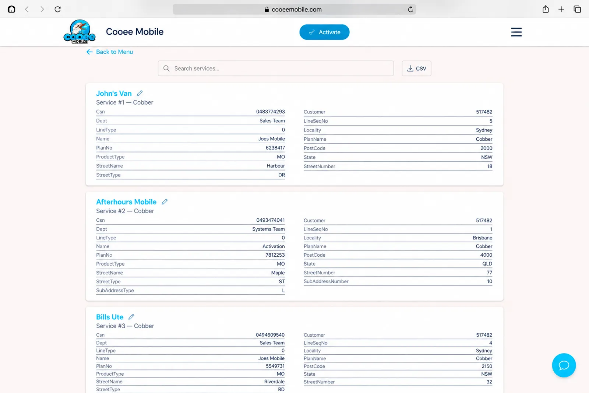Click the Harbour street name value
Screen dimensions: 589x393
(276, 166)
